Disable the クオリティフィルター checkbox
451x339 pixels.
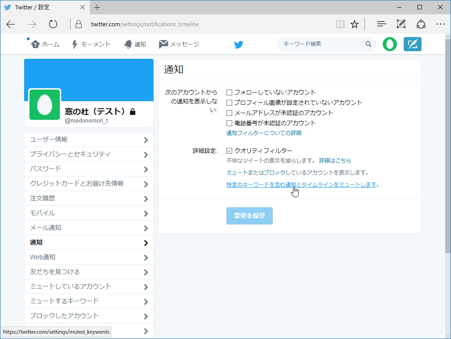(x=229, y=151)
